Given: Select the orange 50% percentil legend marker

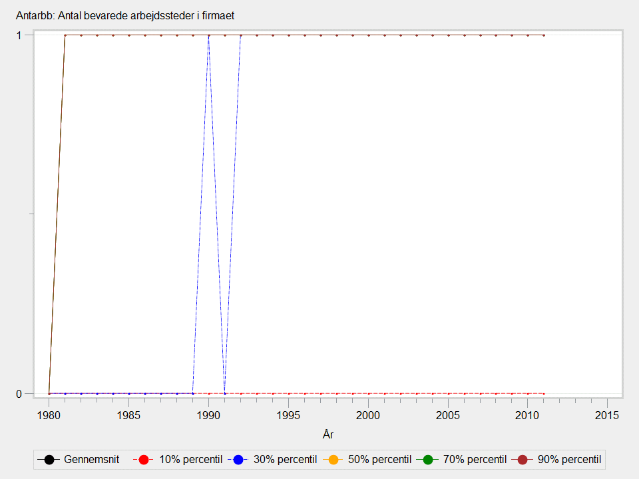Looking at the screenshot, I should point(331,460).
